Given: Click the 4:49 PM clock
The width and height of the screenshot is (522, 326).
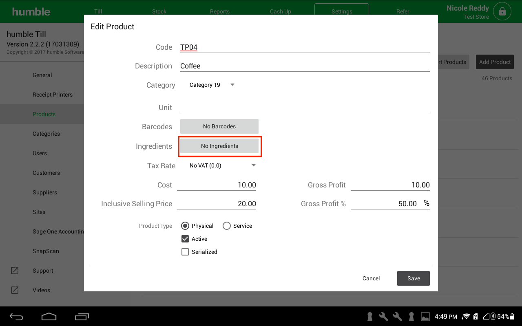Looking at the screenshot, I should pyautogui.click(x=446, y=316).
